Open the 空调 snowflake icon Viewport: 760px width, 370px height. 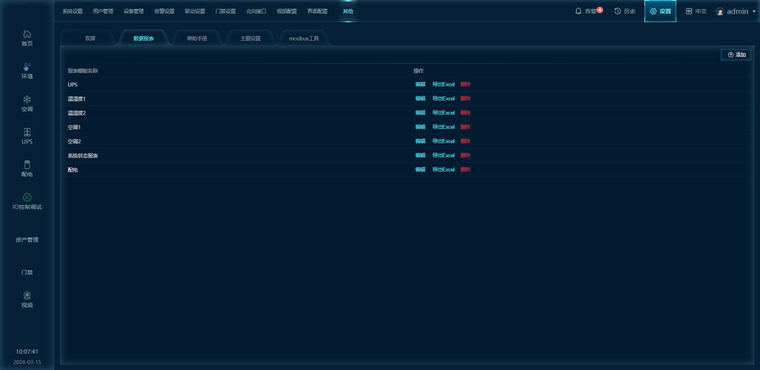pyautogui.click(x=27, y=100)
